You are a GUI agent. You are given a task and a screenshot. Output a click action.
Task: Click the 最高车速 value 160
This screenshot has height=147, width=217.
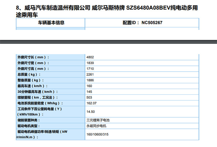[x=89, y=86]
